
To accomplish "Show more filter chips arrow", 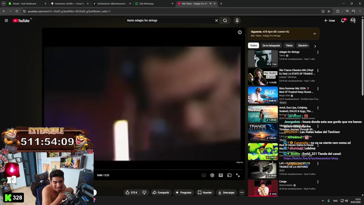I will [x=315, y=46].
